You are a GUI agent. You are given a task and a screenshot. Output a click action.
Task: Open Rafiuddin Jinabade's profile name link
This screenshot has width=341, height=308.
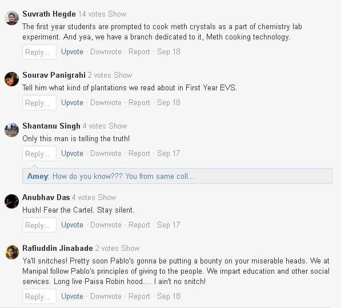tap(58, 249)
